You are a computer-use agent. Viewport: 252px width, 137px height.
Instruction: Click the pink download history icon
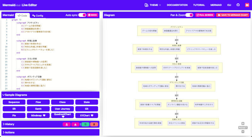tap(76, 124)
